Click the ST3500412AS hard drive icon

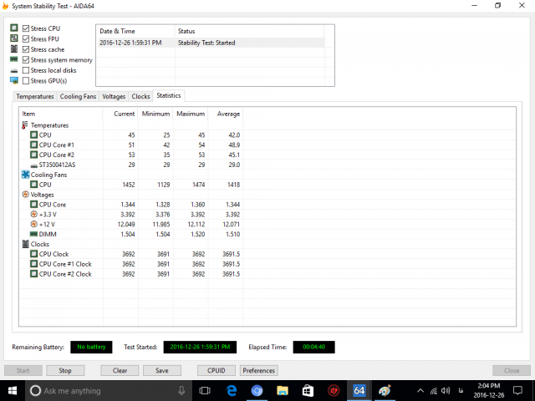click(33, 165)
